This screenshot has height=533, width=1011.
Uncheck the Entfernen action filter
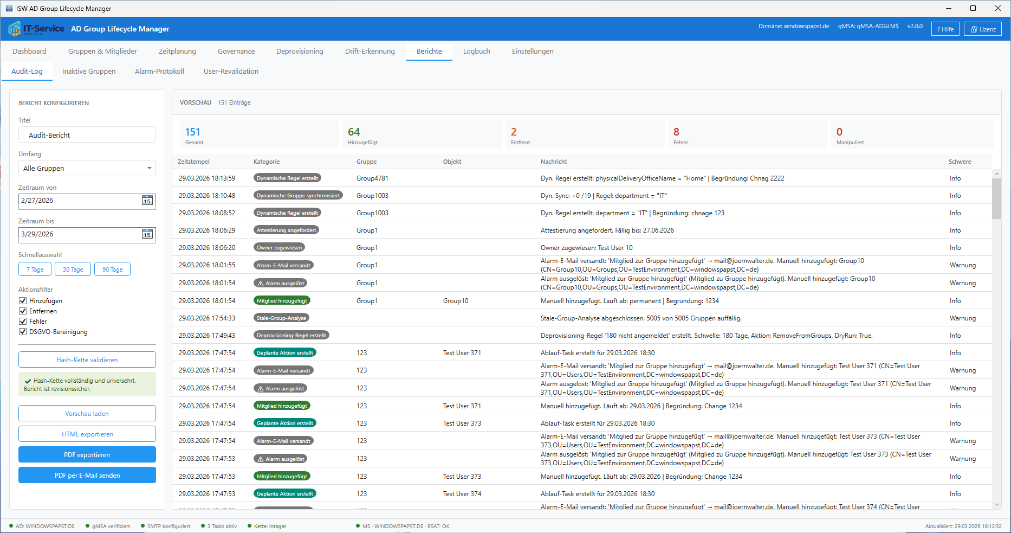[x=23, y=311]
